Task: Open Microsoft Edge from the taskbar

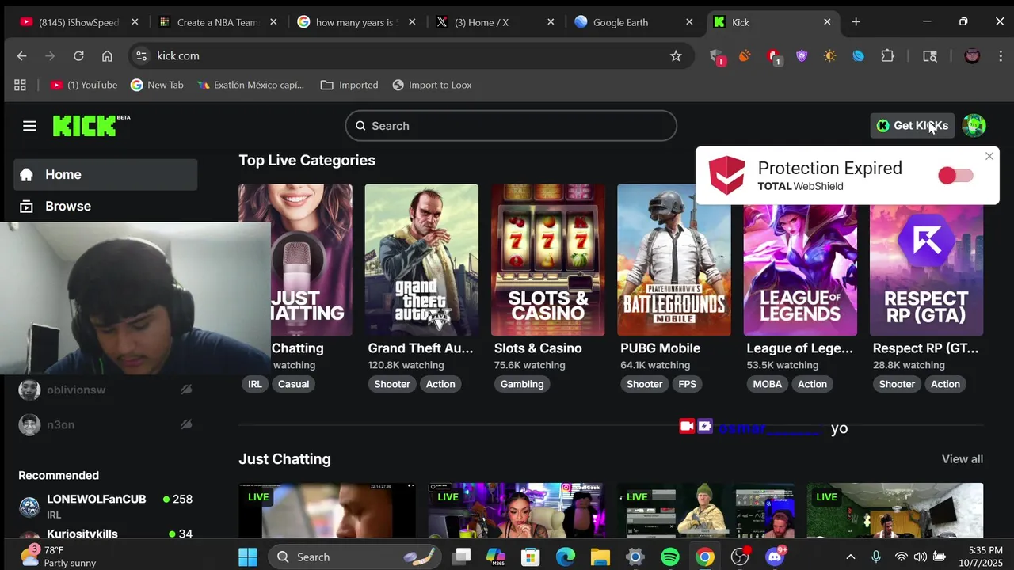Action: point(565,557)
